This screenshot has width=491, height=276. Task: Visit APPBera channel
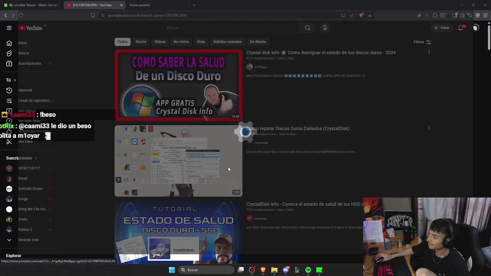point(260,67)
